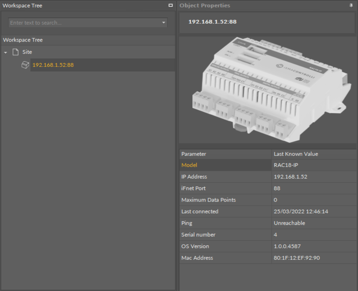Click the 'Enter text to search' field
The image size is (358, 291).
pyautogui.click(x=84, y=23)
